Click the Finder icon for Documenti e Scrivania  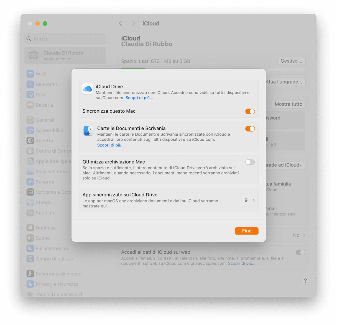[x=88, y=131]
